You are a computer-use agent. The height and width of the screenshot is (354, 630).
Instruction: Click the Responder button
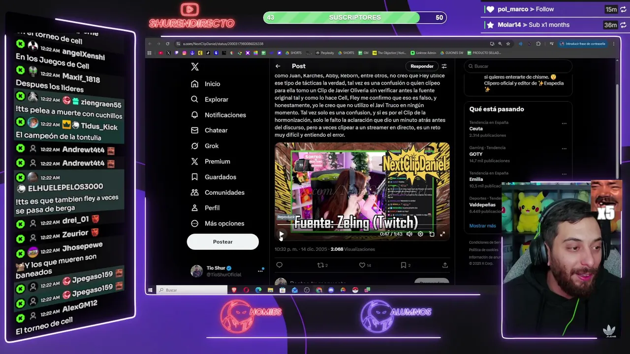[422, 66]
